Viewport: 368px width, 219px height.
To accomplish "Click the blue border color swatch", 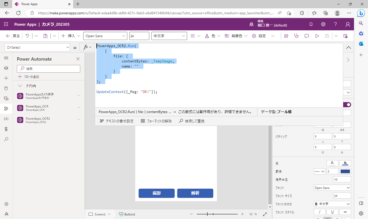I will point(345,171).
